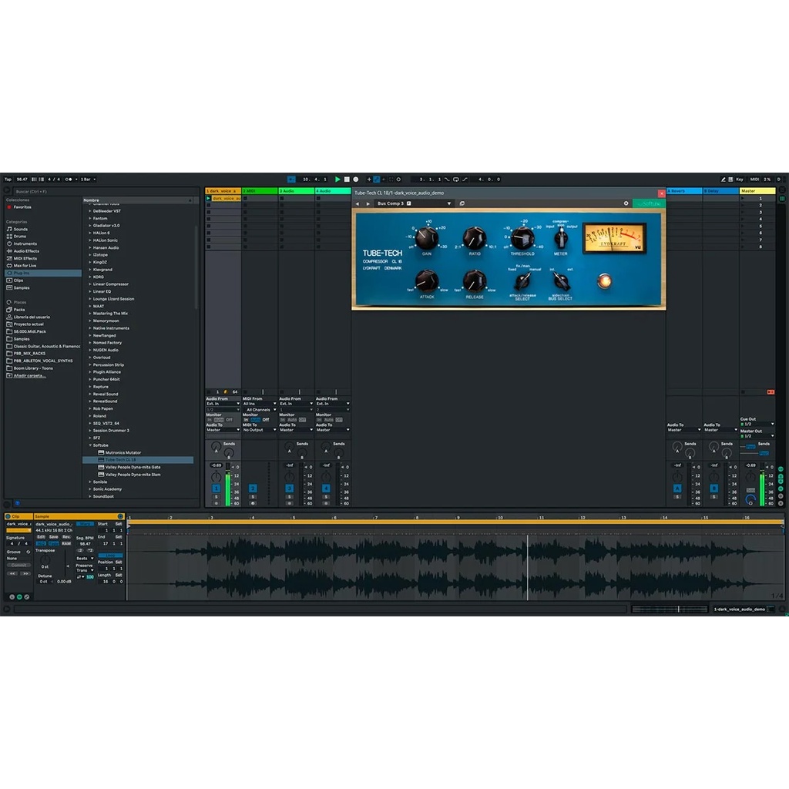Click the Tube-Tech GAIN knob

coord(427,237)
